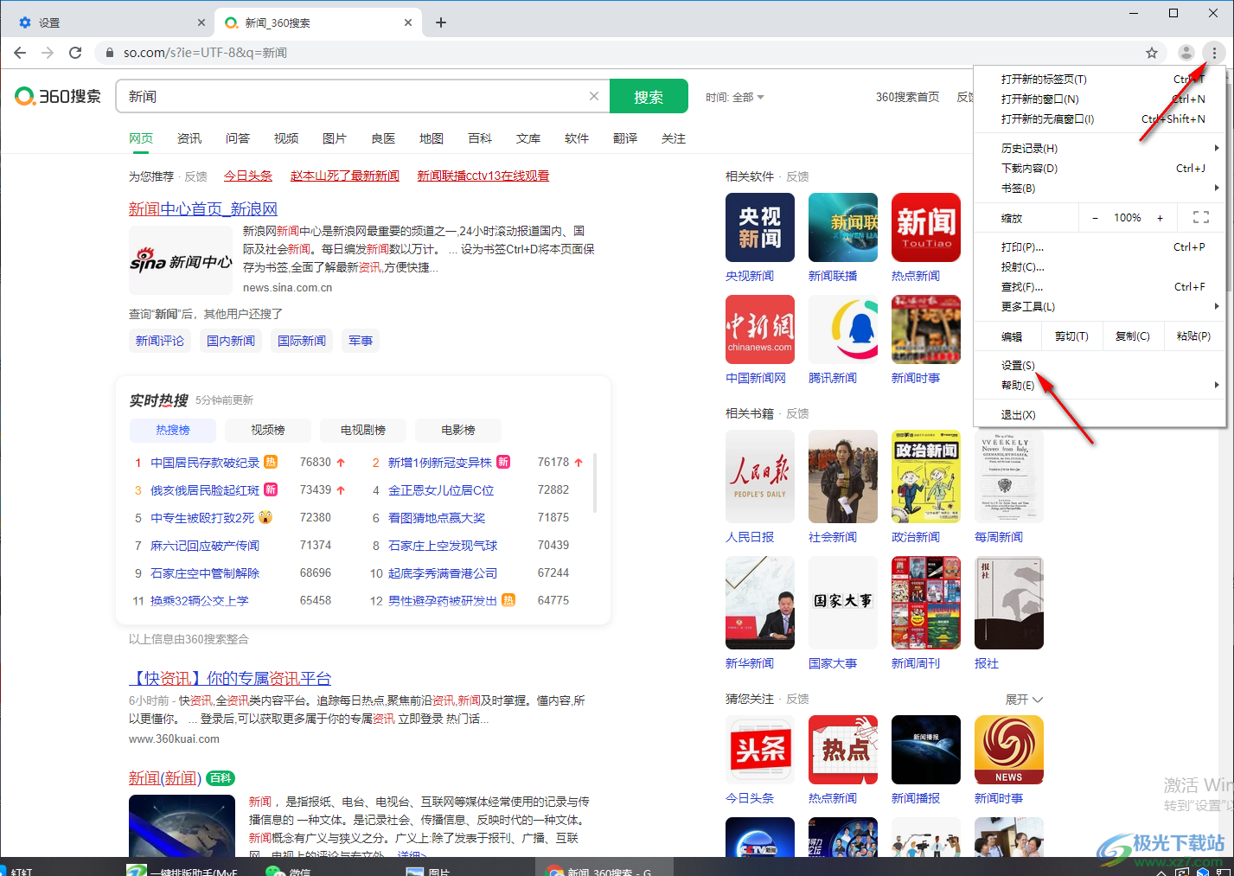Image resolution: width=1234 pixels, height=876 pixels.
Task: Click the browser forward arrow
Action: tap(48, 53)
